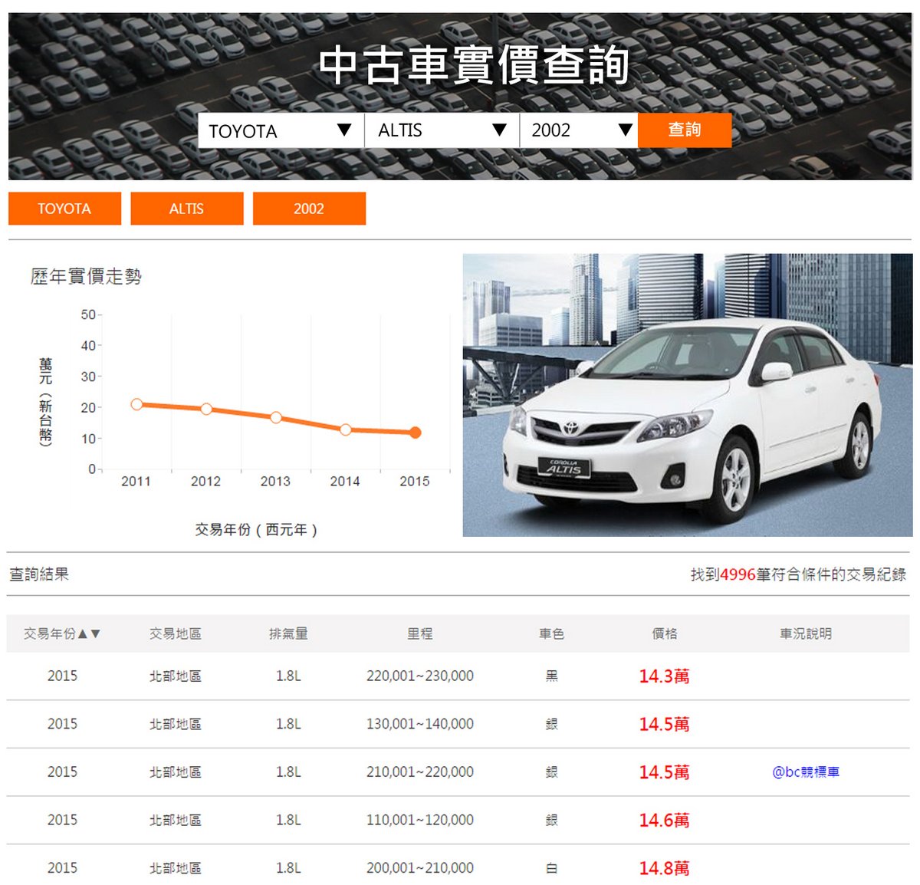Screen dimensions: 920x885
Task: Open the @bc競標車 link
Action: coord(805,772)
